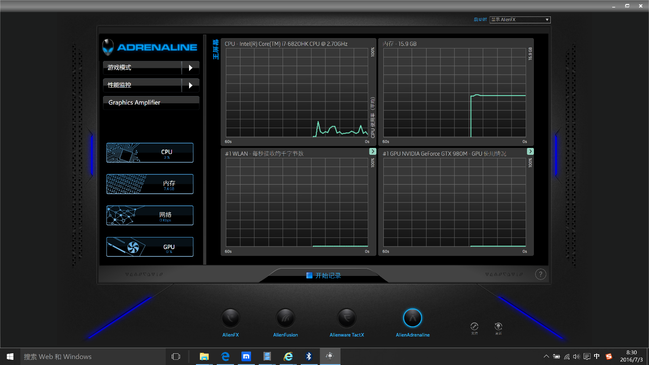The height and width of the screenshot is (365, 649).
Task: Toggle the 开始记录 recording checkbox
Action: 309,275
